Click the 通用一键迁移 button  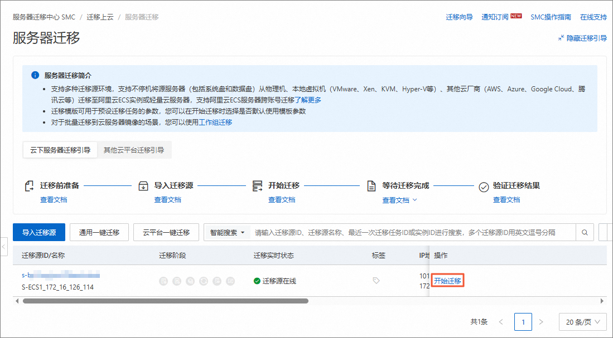point(99,233)
